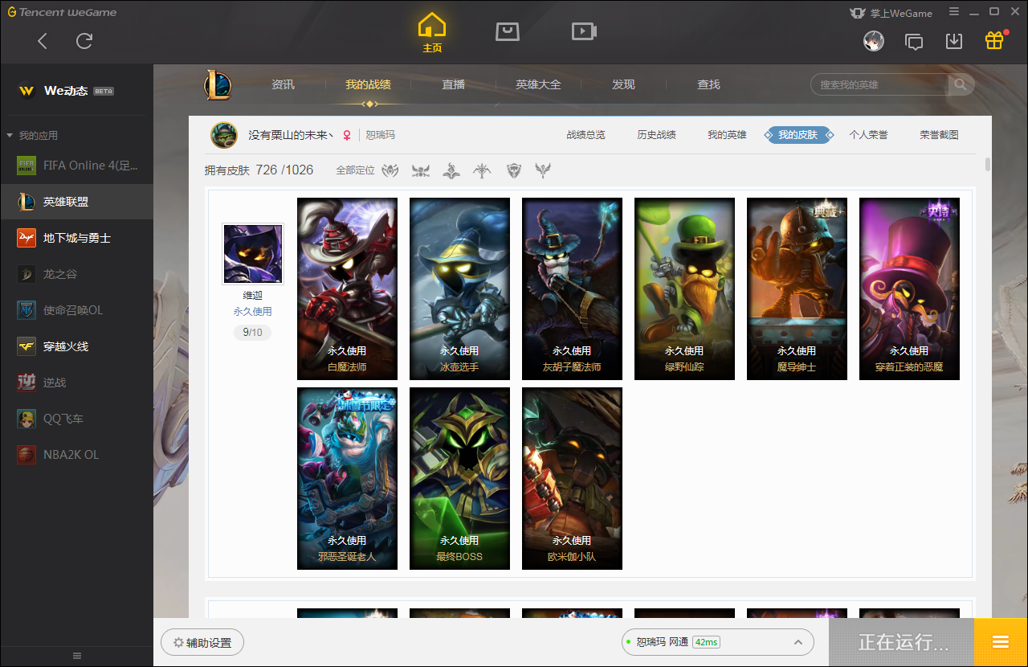Switch to 战绩总览 sub-tab
The height and width of the screenshot is (667, 1028).
[x=585, y=135]
